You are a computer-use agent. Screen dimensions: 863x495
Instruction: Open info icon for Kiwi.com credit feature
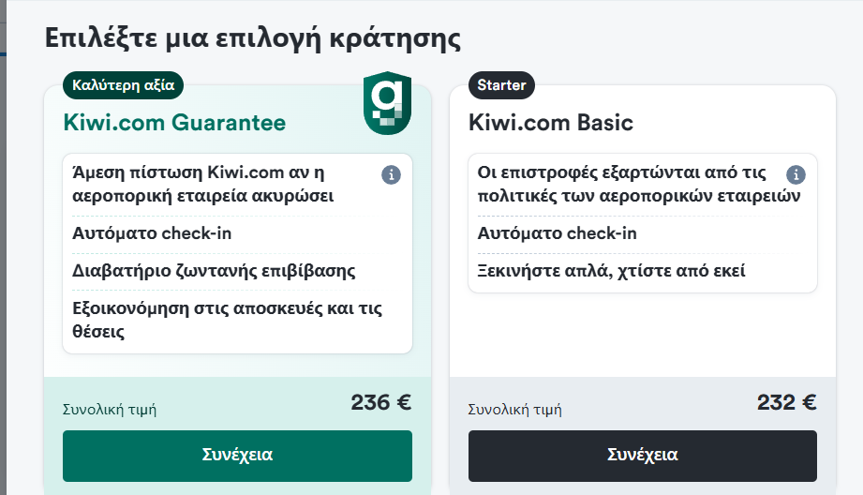[392, 175]
